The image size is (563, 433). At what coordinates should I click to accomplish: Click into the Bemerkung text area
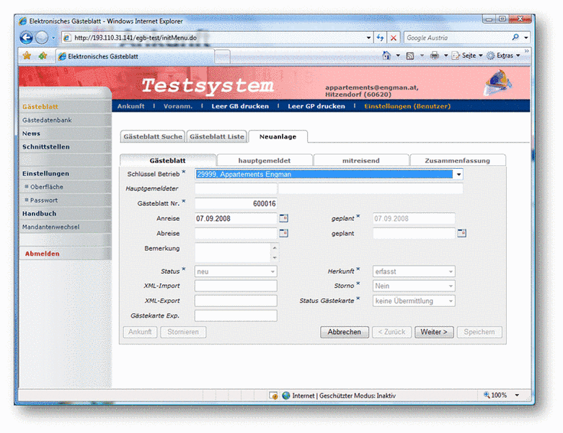coord(232,252)
